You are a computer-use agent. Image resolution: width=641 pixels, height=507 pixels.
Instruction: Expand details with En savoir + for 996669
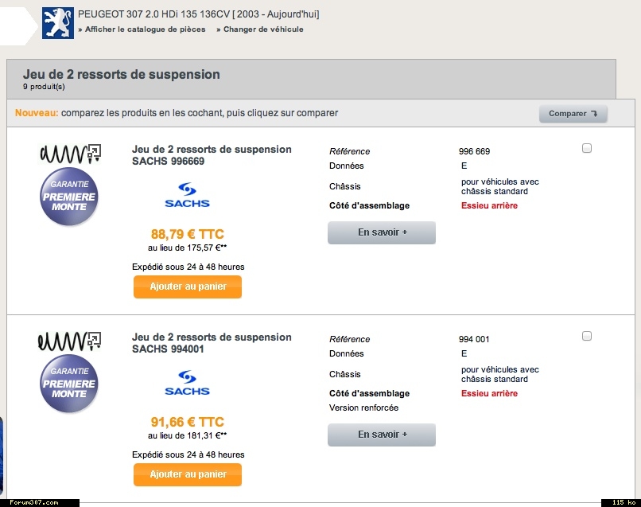[382, 232]
